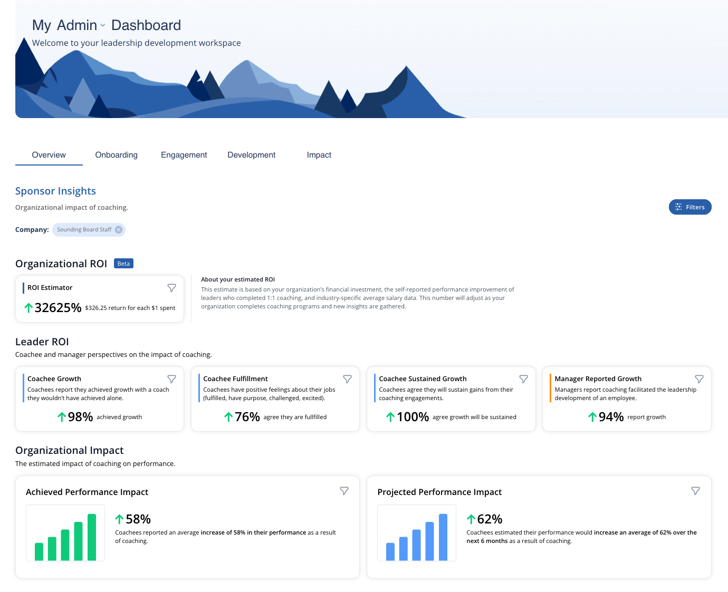Select the Impact tab
The height and width of the screenshot is (592, 728).
click(x=319, y=155)
